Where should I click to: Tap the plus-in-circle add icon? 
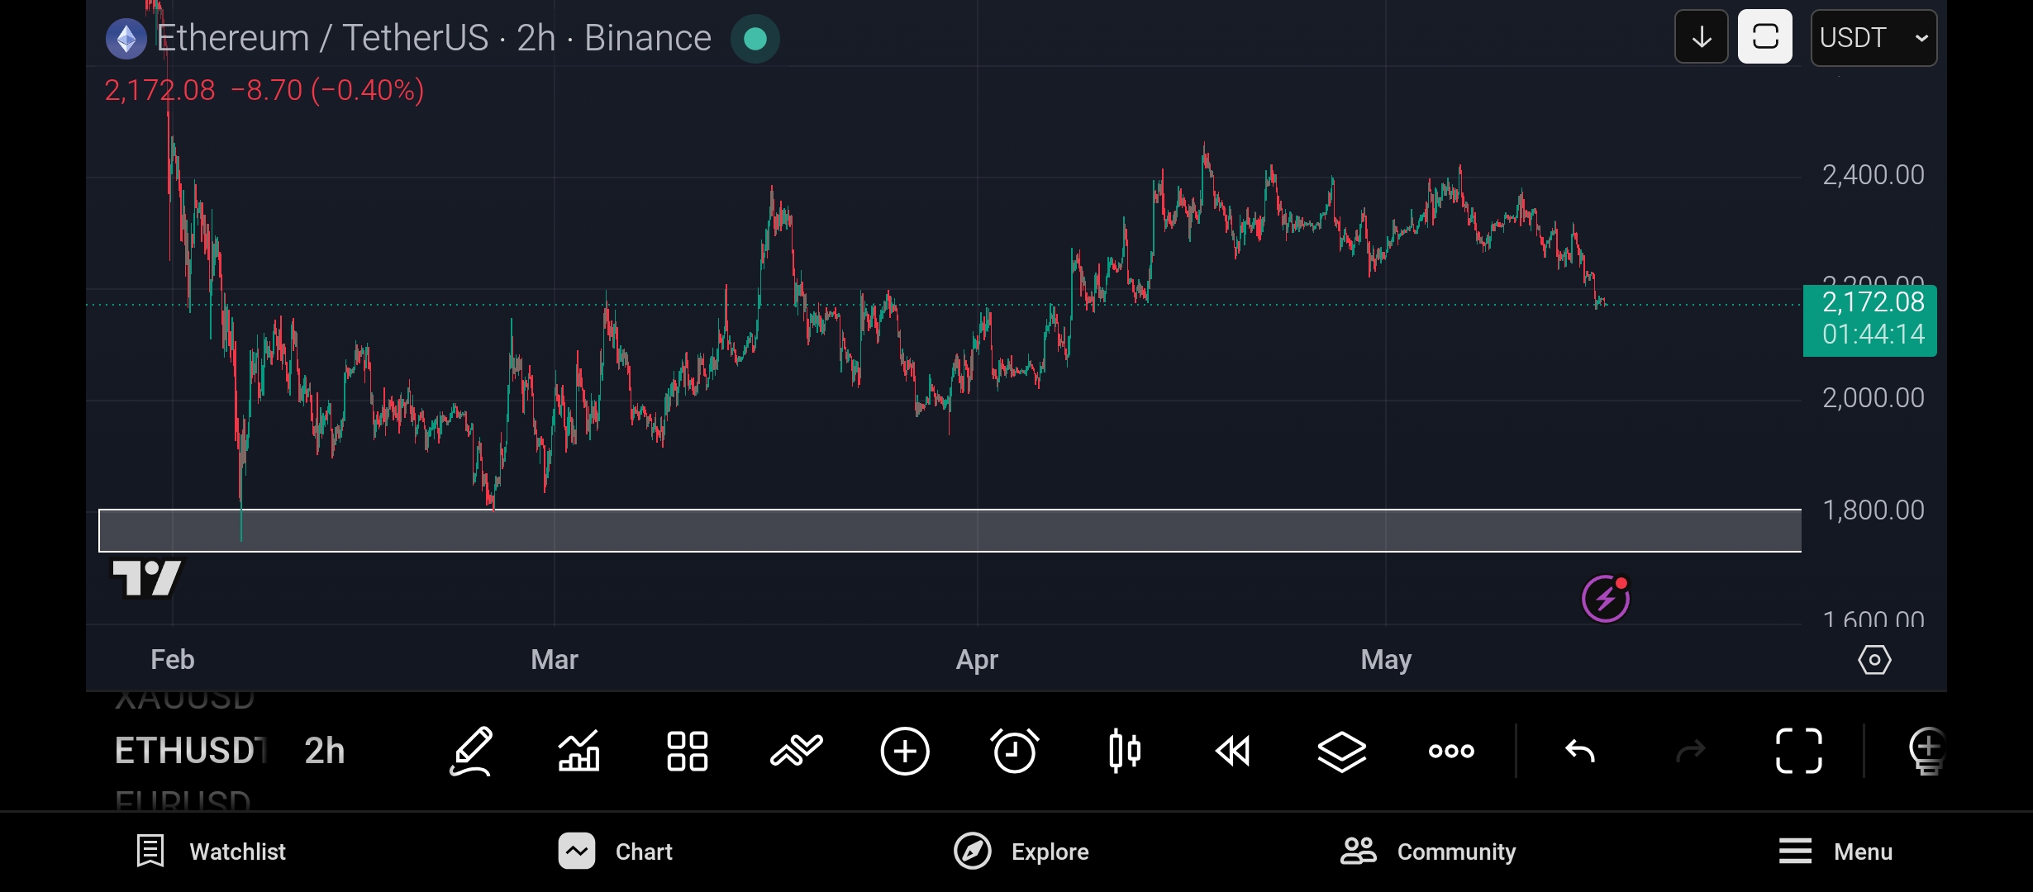click(905, 751)
